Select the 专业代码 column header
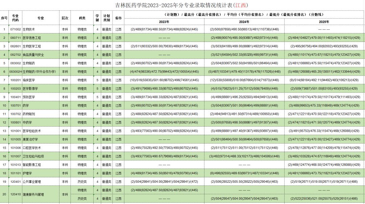This screenshot has width=365, height=204. (15, 18)
